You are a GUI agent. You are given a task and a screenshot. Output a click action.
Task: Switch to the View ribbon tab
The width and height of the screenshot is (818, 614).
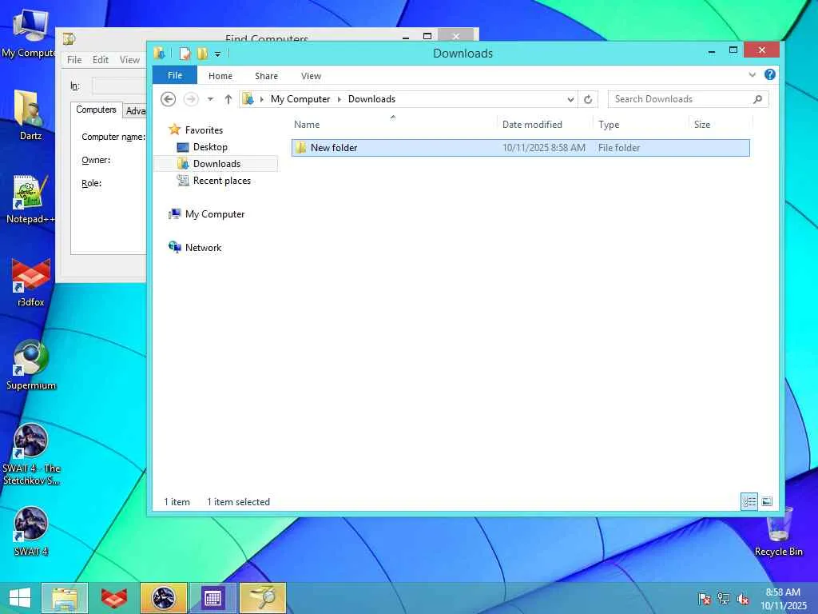311,76
